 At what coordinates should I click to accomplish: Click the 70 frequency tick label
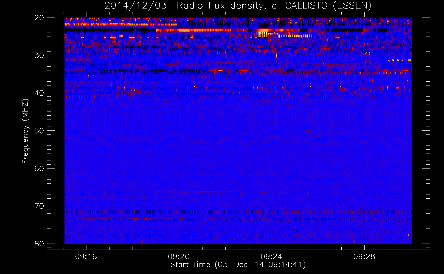click(40, 206)
